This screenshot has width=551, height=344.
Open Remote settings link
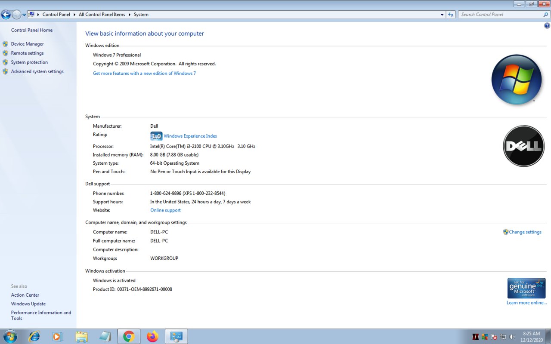[27, 53]
